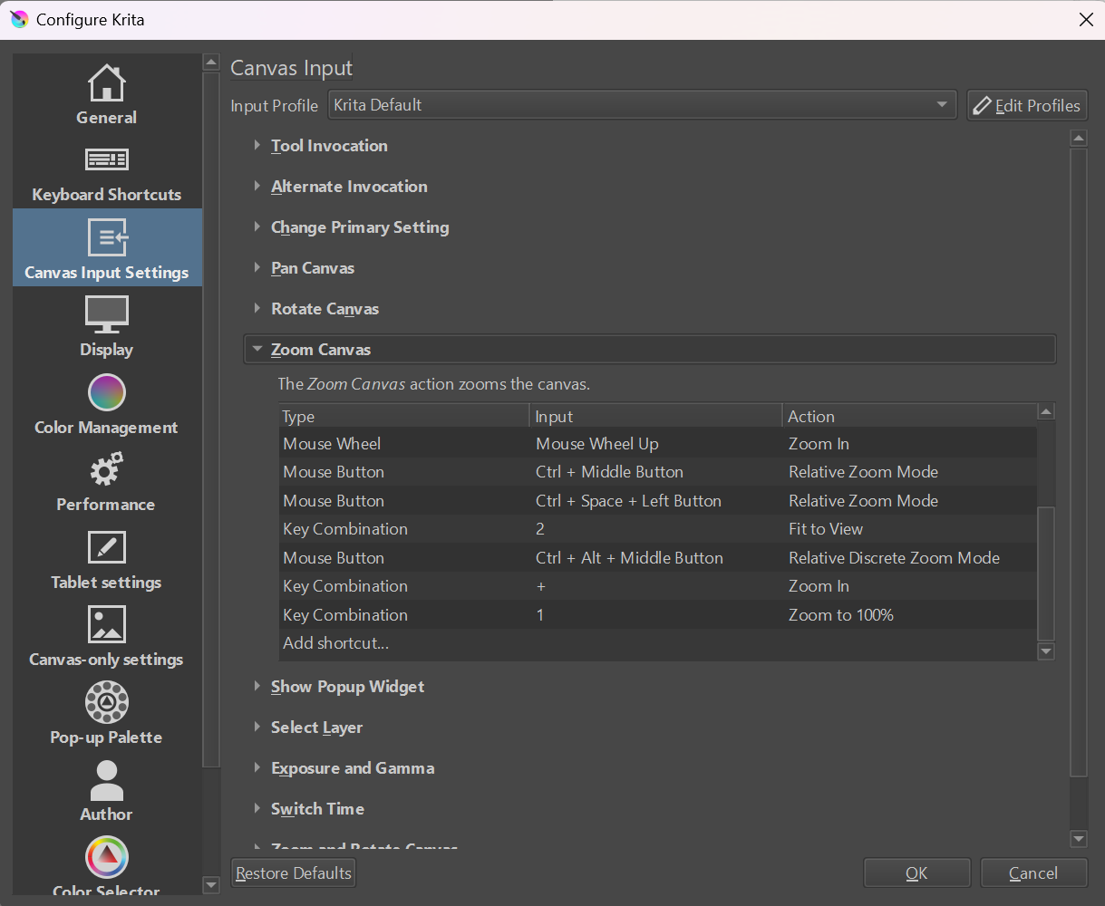Click Add shortcut... row
The image size is (1105, 906).
click(x=336, y=643)
